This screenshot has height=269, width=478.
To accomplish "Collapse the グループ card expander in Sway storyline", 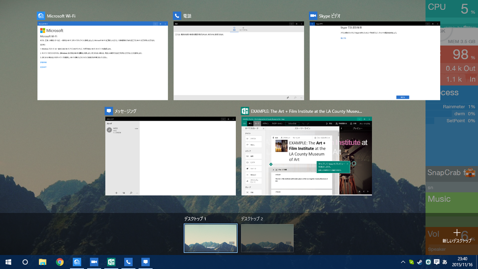I will [274, 169].
